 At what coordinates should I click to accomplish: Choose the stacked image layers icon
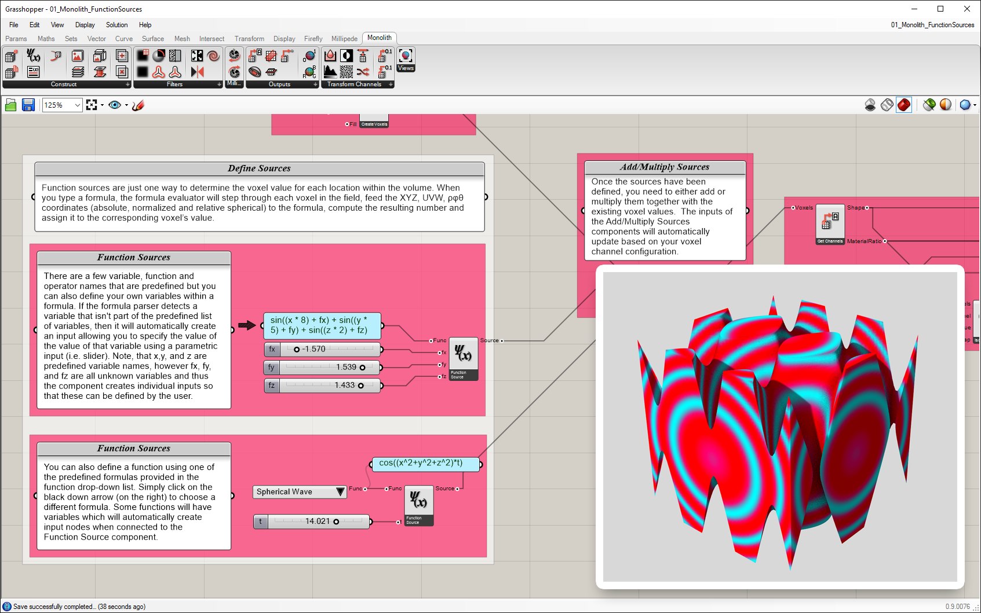click(x=77, y=72)
